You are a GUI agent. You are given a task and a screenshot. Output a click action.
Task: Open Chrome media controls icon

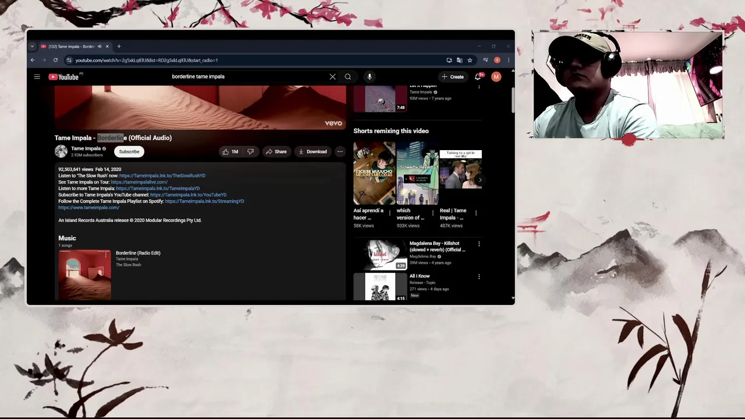coord(485,60)
